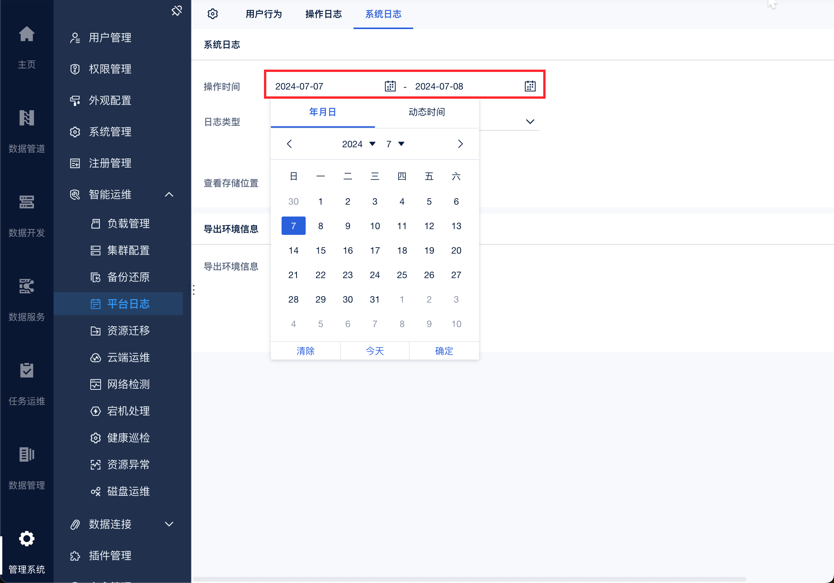Go to 主页 home icon
Image resolution: width=834 pixels, height=583 pixels.
(27, 34)
